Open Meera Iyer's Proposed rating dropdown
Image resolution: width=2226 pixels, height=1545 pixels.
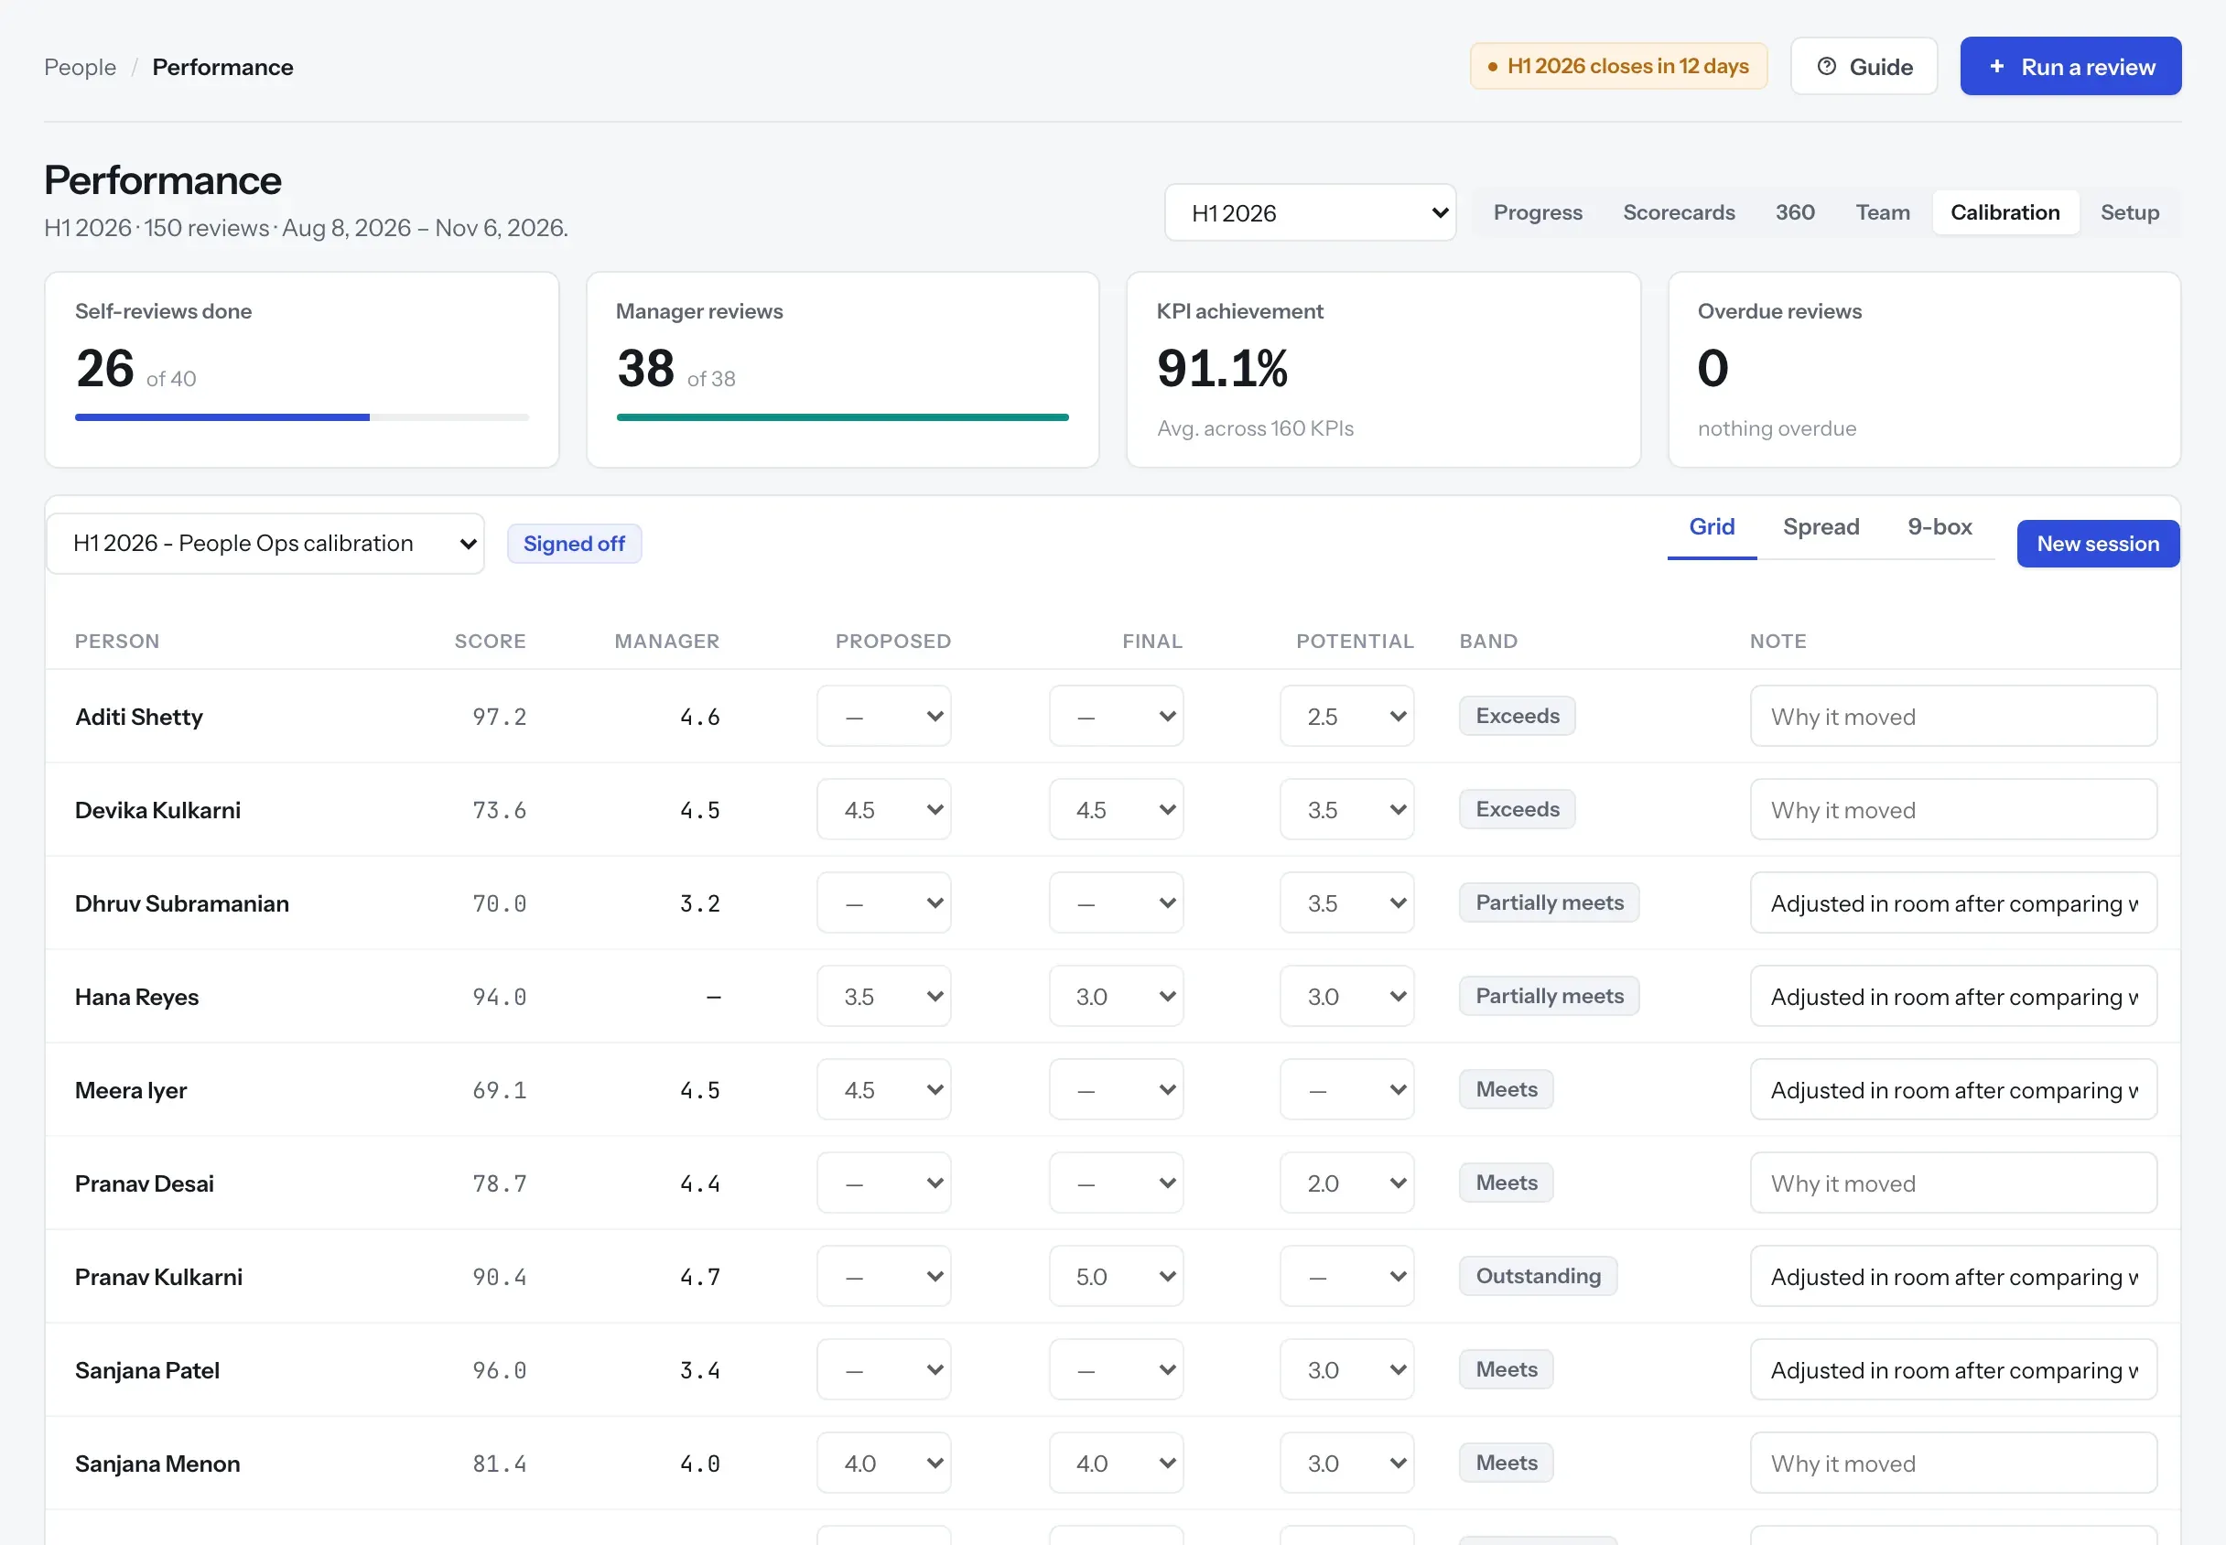pos(883,1090)
